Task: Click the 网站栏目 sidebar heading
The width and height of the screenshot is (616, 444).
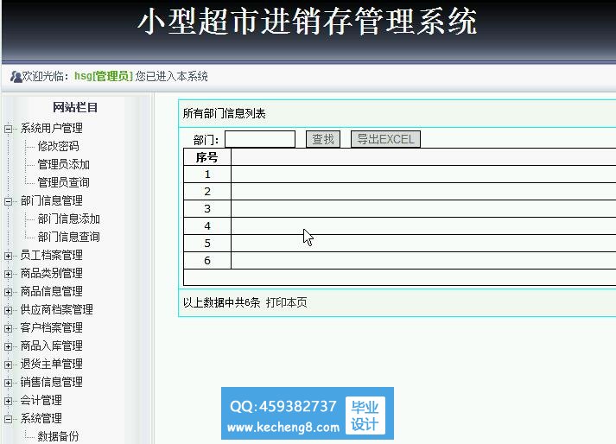Action: 75,107
